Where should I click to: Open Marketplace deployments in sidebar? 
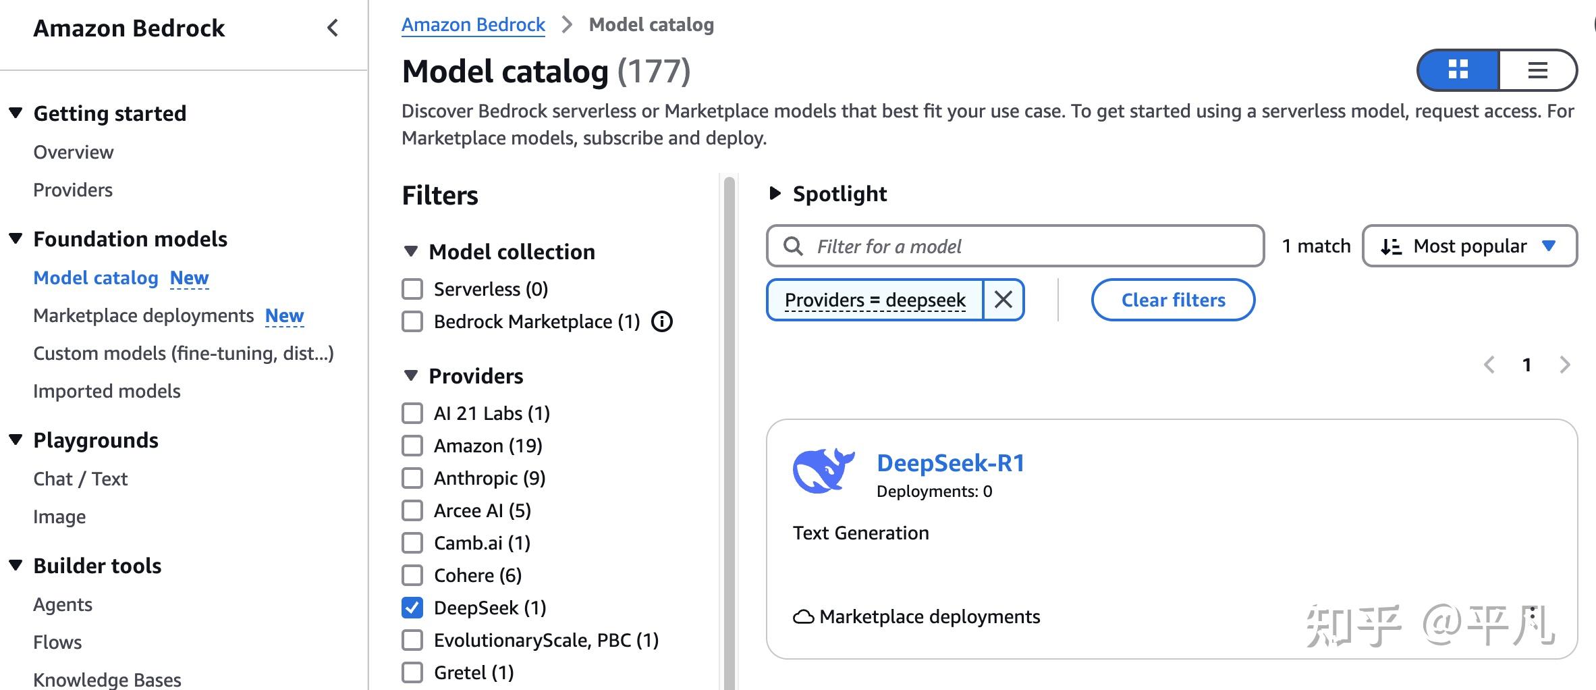pyautogui.click(x=143, y=316)
